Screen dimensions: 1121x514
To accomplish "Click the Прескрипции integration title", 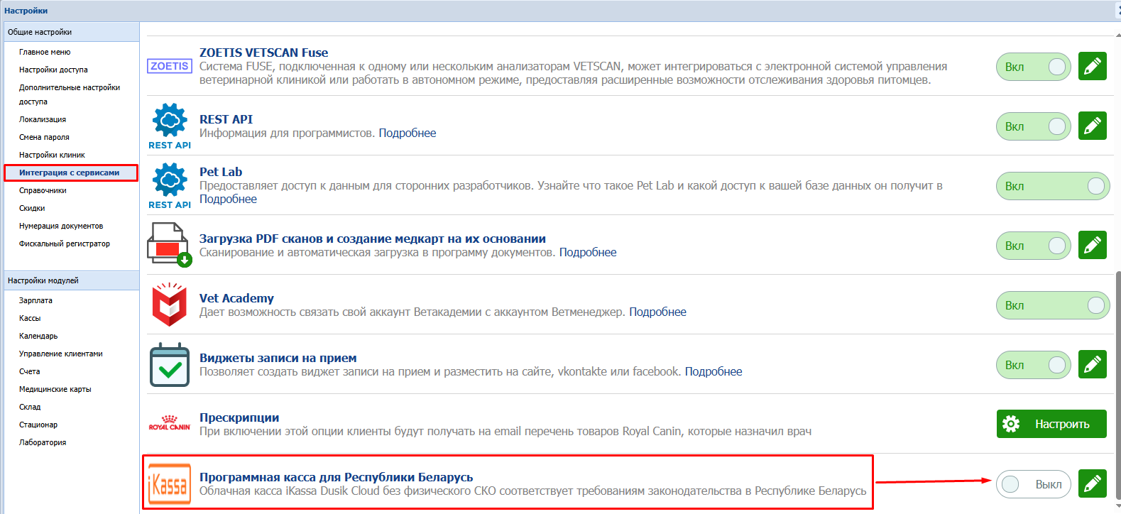I will tap(239, 417).
